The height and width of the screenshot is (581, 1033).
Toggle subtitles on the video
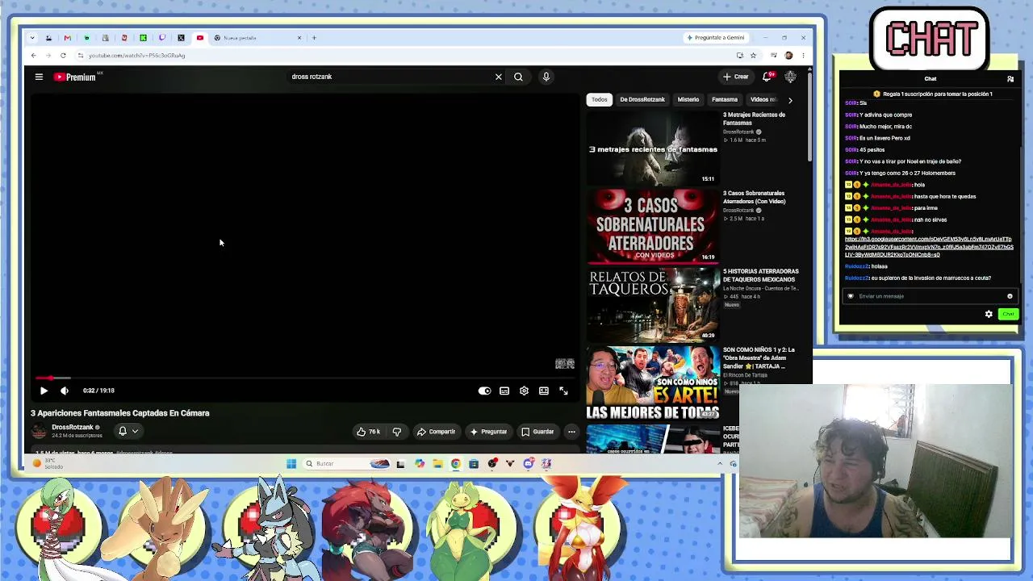click(x=504, y=391)
